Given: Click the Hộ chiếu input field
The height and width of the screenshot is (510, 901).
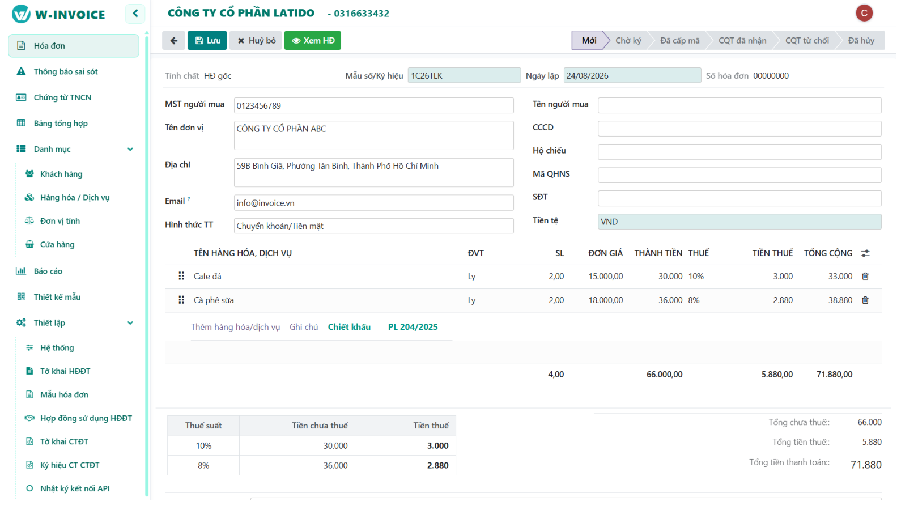Looking at the screenshot, I should (x=739, y=152).
